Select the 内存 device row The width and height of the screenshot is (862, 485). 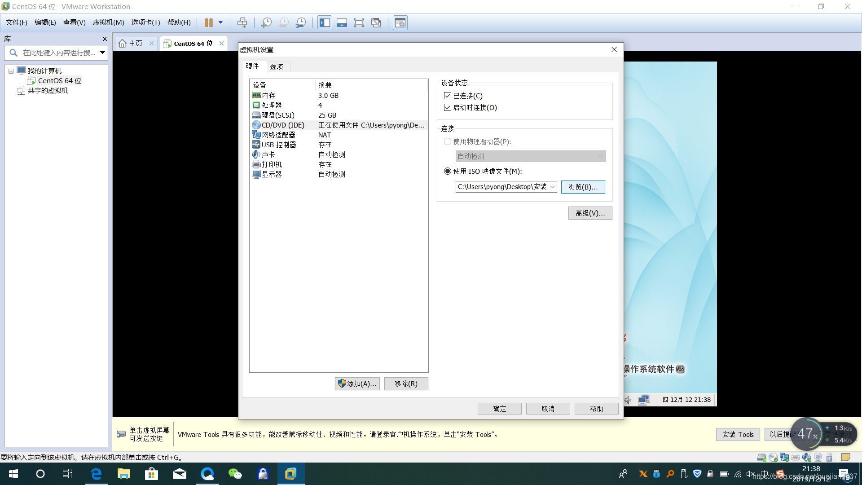339,96
